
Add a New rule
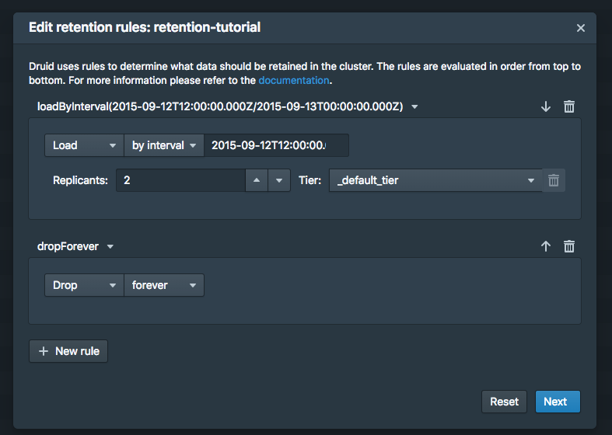tap(68, 351)
